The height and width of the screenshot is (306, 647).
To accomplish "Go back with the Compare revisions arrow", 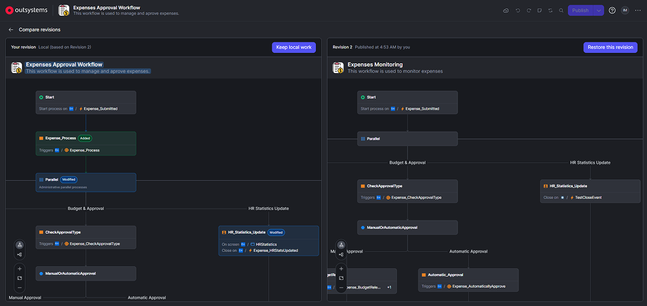I will [x=11, y=30].
